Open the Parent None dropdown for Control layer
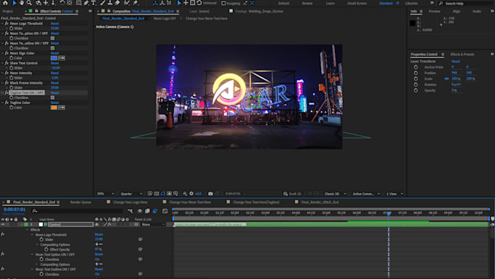The height and width of the screenshot is (279, 495). tap(153, 224)
